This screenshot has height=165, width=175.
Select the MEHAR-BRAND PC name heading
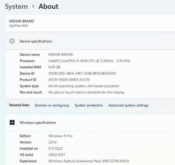(21, 21)
